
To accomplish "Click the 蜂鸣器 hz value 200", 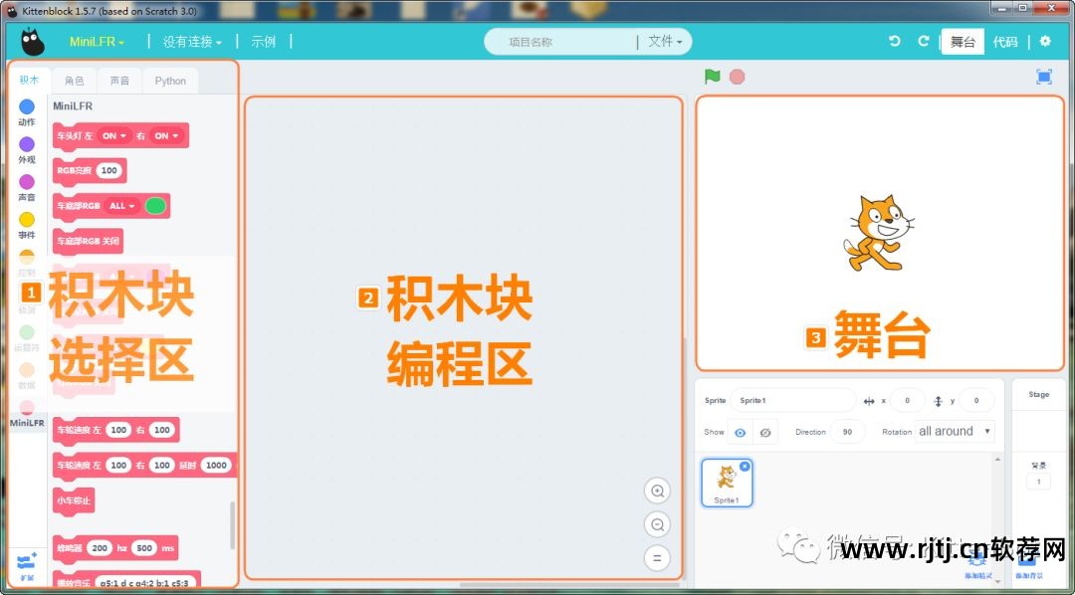I will coord(101,548).
